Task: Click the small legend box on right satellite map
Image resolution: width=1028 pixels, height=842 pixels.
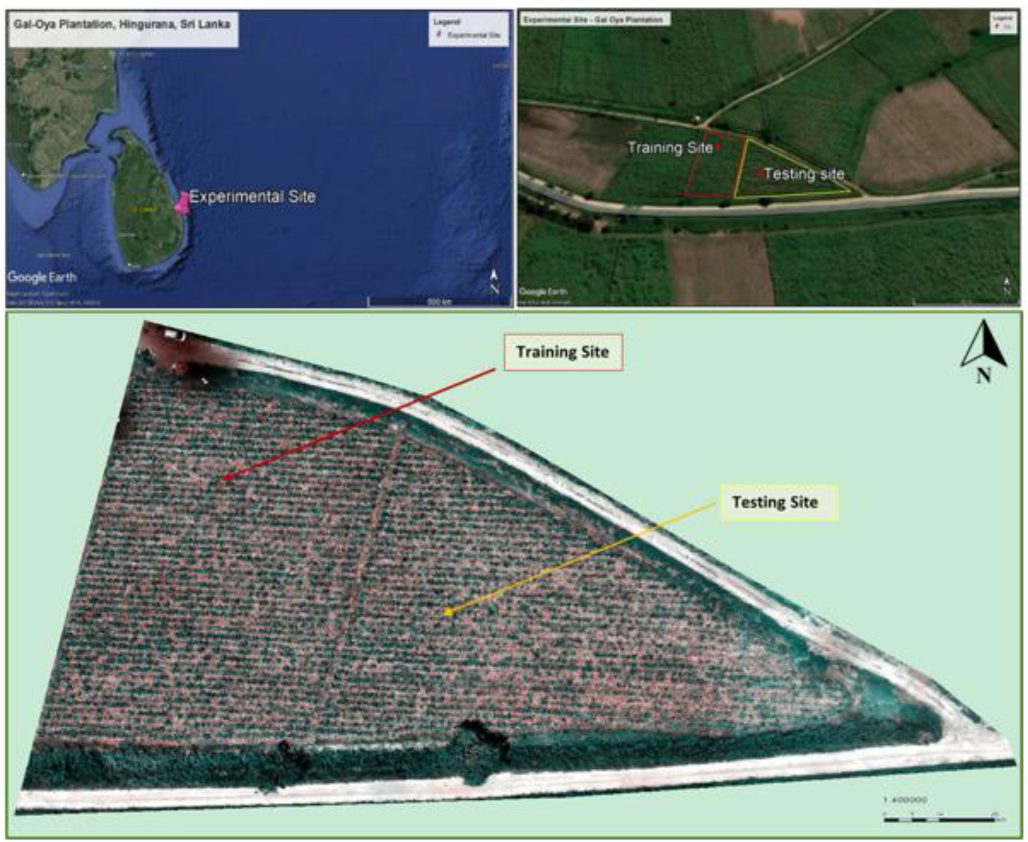Action: pyautogui.click(x=1004, y=23)
